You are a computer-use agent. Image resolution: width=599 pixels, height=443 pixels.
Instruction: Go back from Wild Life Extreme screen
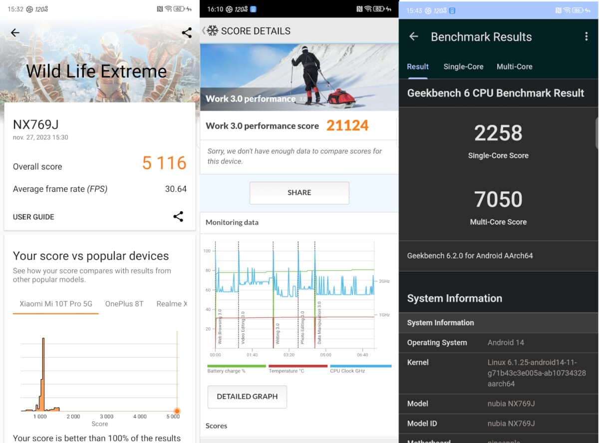pyautogui.click(x=15, y=33)
